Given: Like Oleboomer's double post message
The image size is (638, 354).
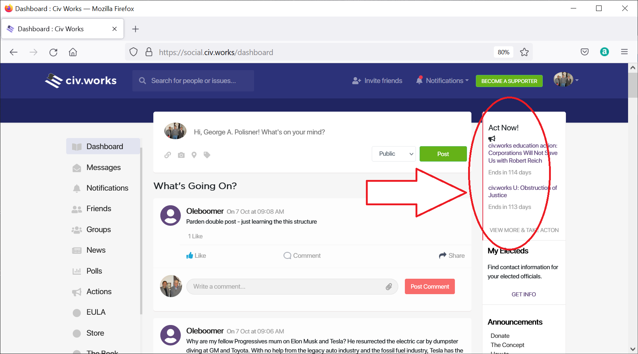Looking at the screenshot, I should [196, 256].
